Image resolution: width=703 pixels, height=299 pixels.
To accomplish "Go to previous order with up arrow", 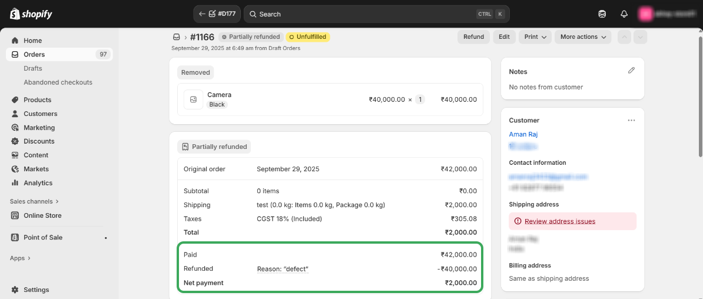I will point(624,37).
